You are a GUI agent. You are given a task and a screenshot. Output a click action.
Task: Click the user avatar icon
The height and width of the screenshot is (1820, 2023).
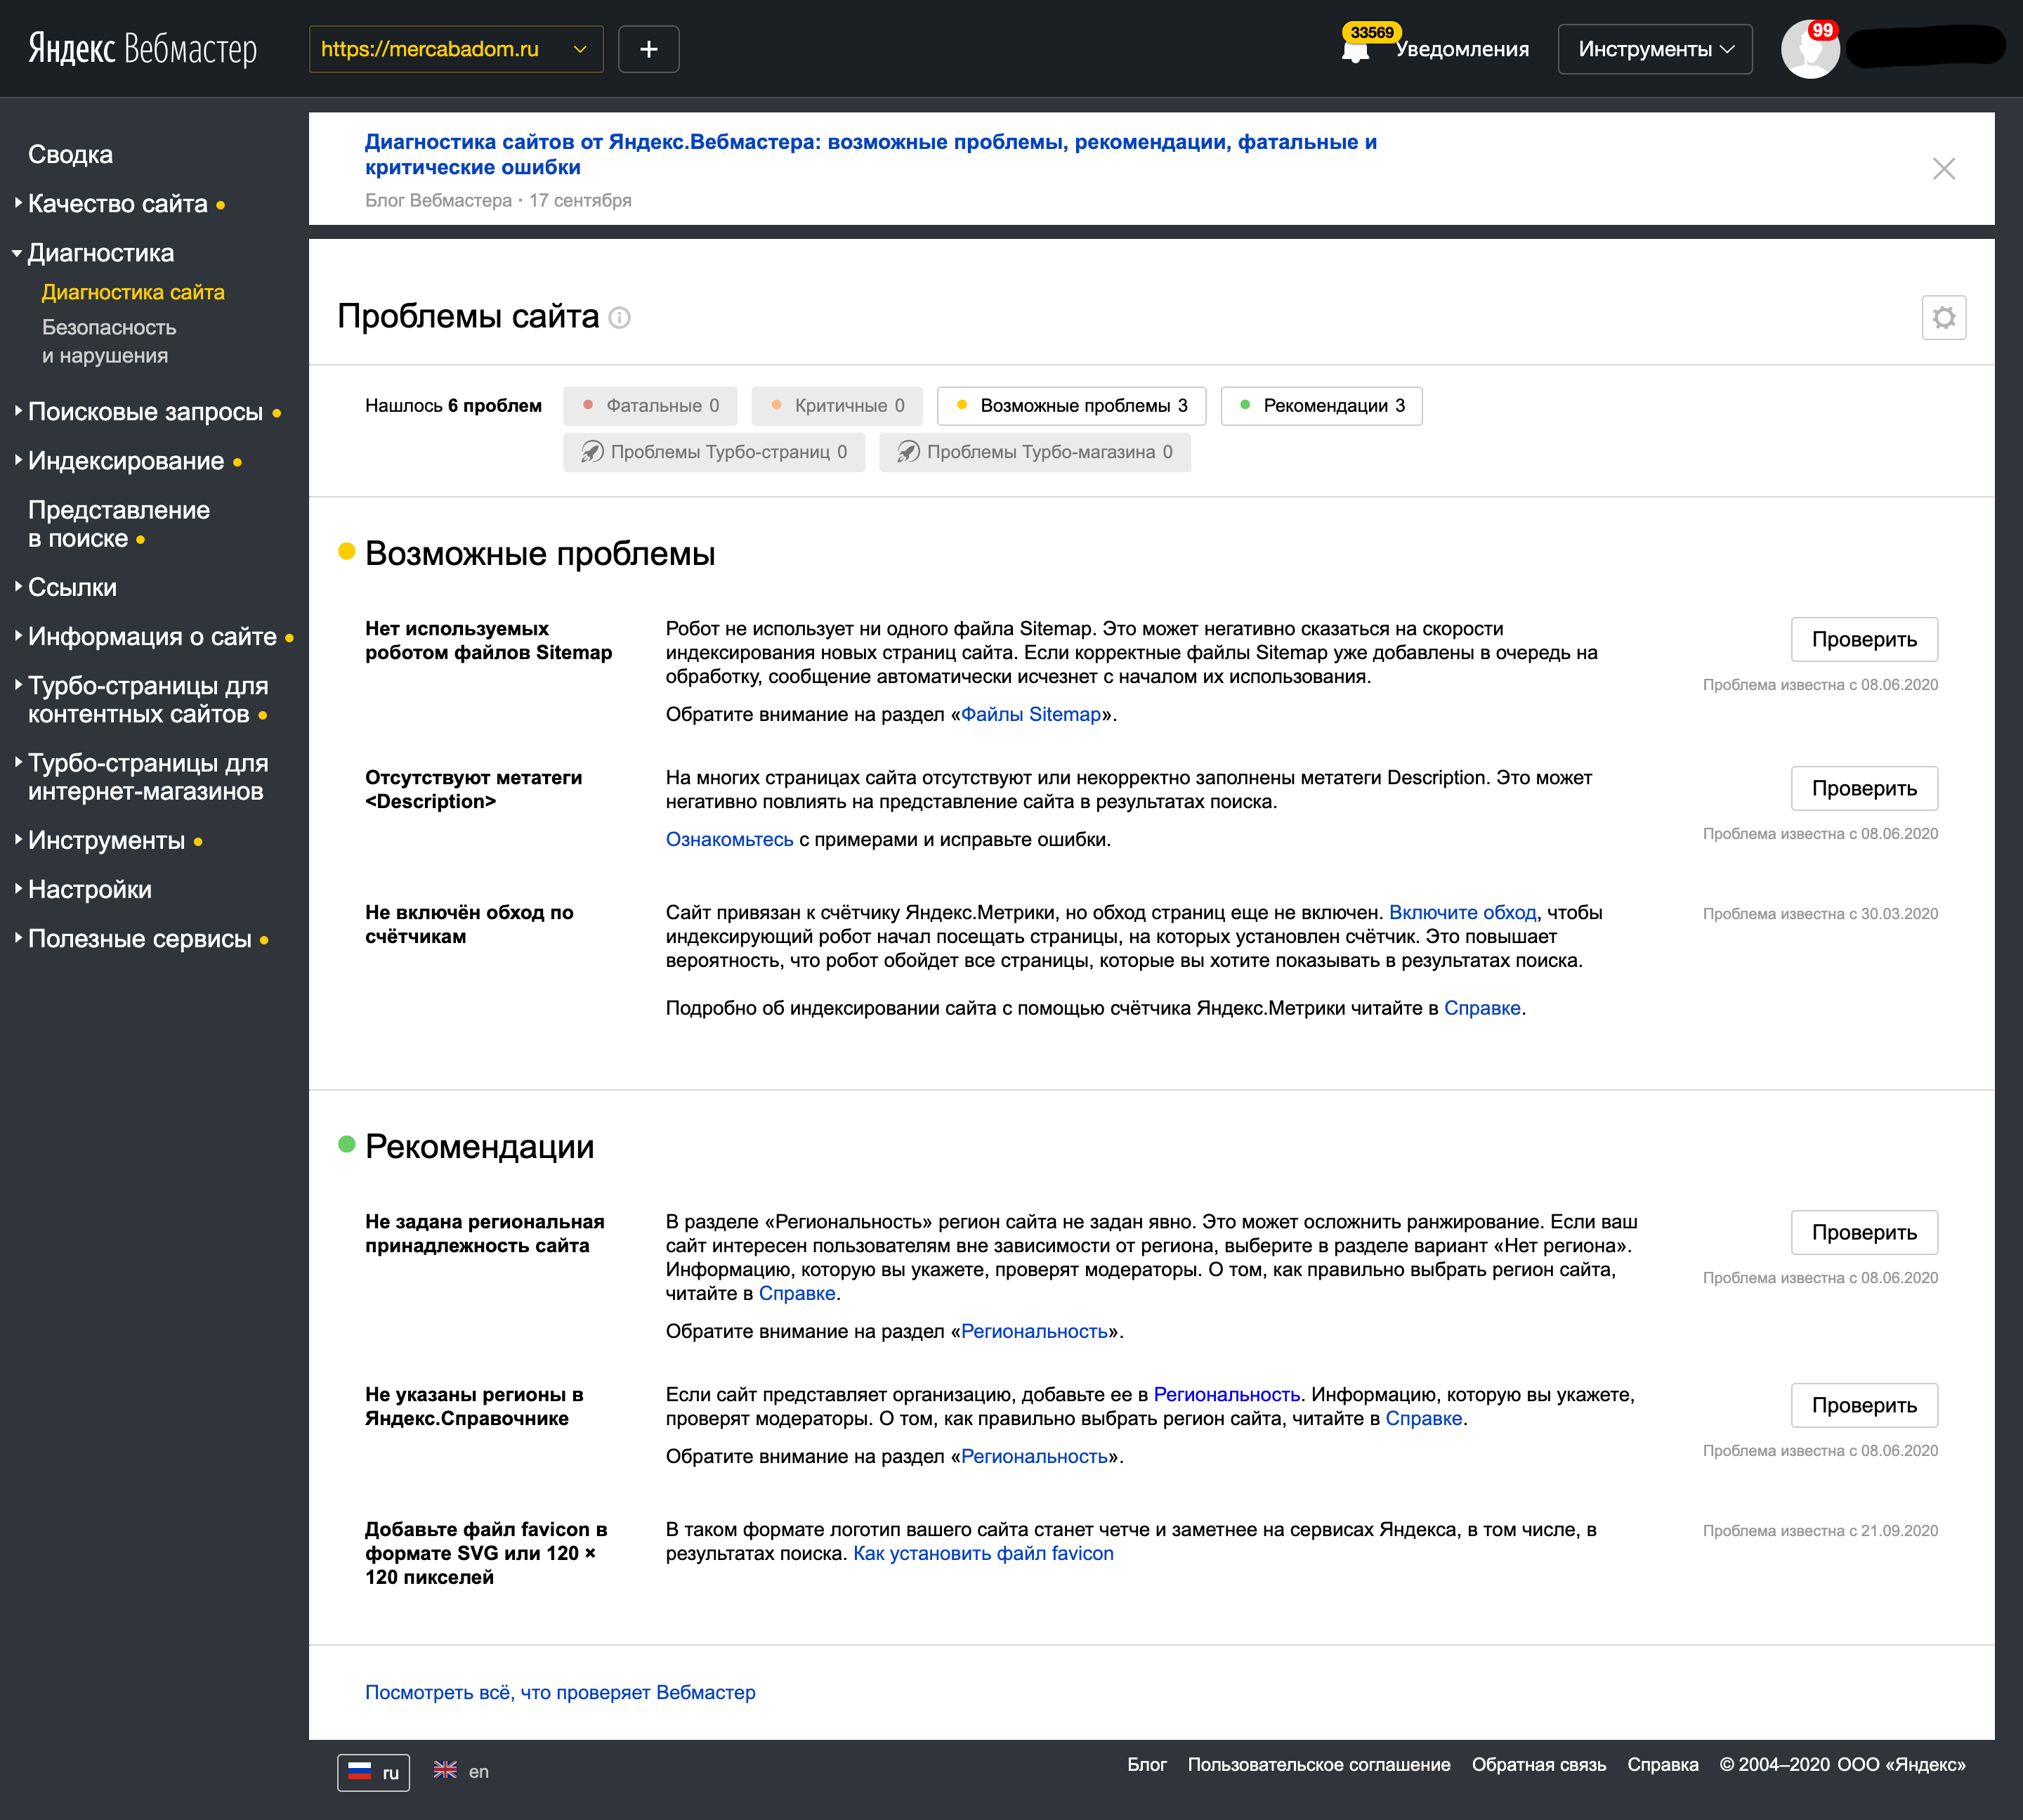tap(1809, 49)
